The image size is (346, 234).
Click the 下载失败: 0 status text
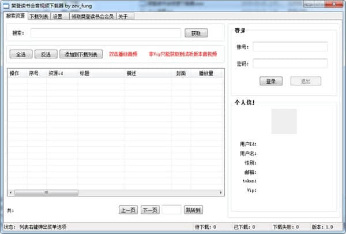286,227
